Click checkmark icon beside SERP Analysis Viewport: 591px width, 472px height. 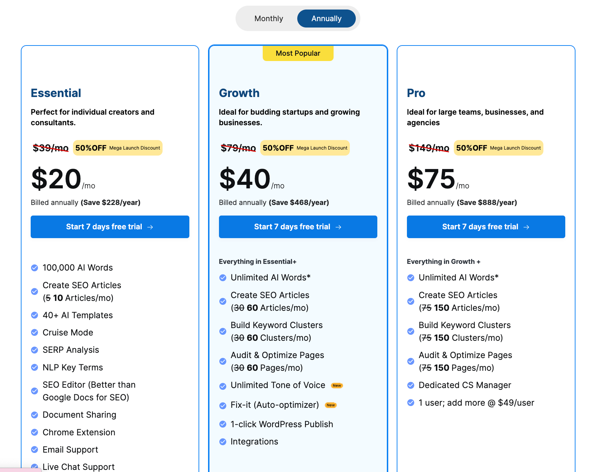point(35,350)
